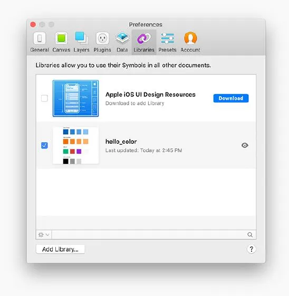Open the Canvas preferences pane
This screenshot has width=289, height=296.
coord(61,42)
